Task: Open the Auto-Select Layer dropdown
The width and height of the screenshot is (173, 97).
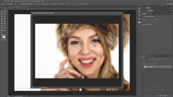Action: 16,4
